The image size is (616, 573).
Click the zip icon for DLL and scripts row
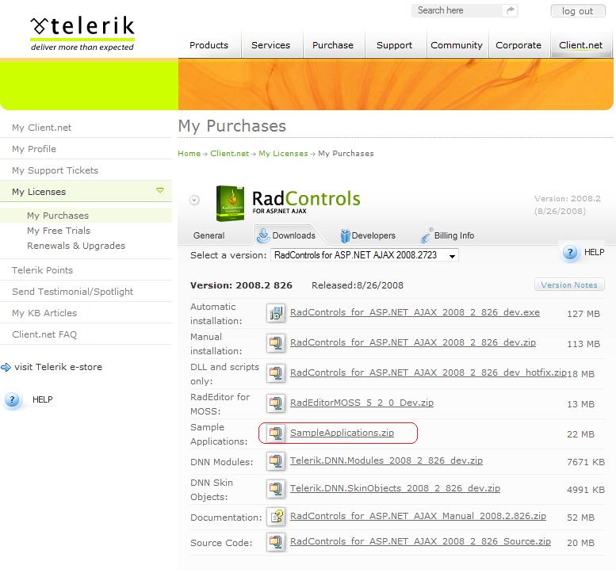tap(276, 373)
